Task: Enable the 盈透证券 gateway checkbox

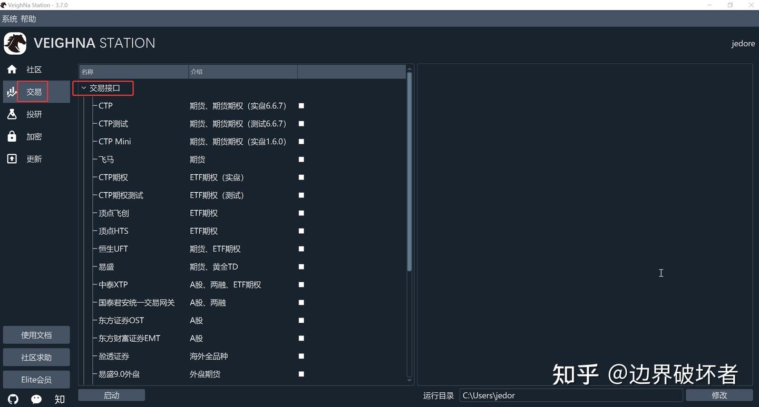Action: tap(301, 356)
